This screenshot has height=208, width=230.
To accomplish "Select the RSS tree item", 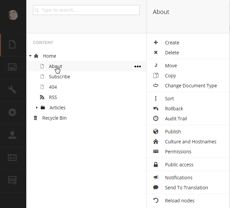I will tap(53, 97).
